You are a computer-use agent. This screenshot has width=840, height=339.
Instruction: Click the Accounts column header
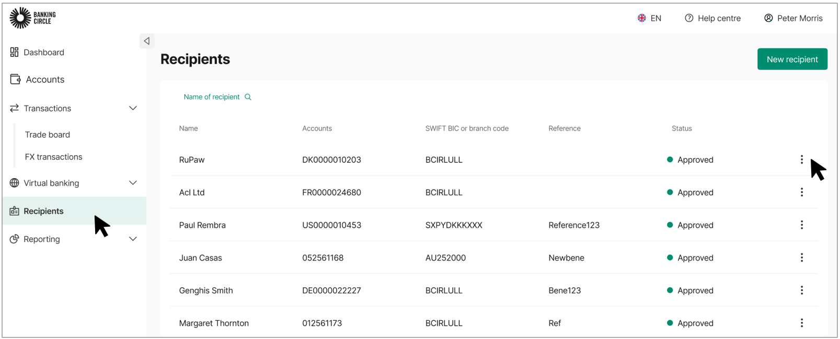(x=317, y=128)
